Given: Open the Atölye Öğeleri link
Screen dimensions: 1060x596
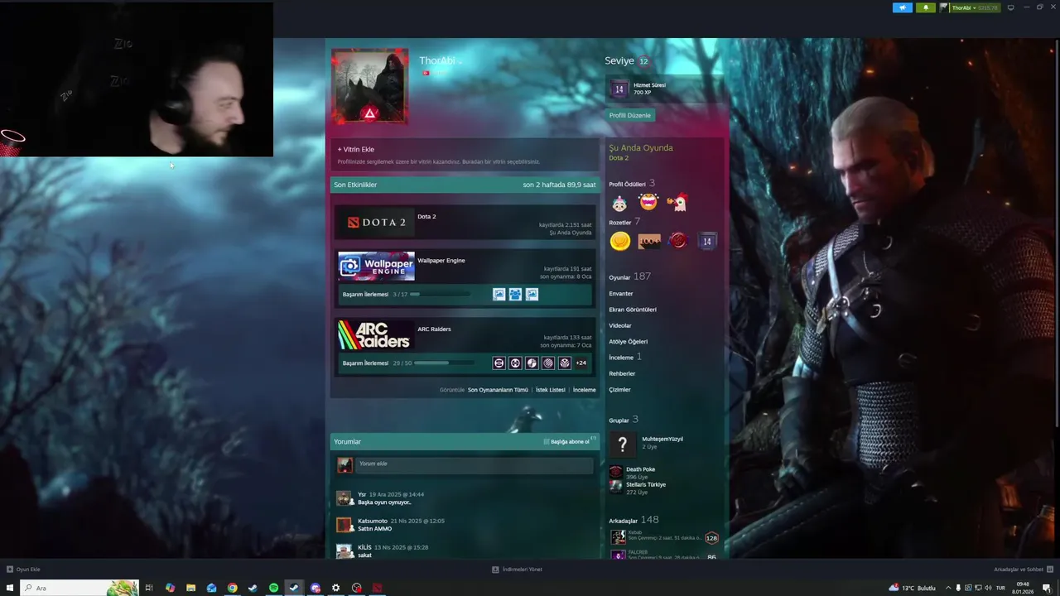Looking at the screenshot, I should coord(629,342).
